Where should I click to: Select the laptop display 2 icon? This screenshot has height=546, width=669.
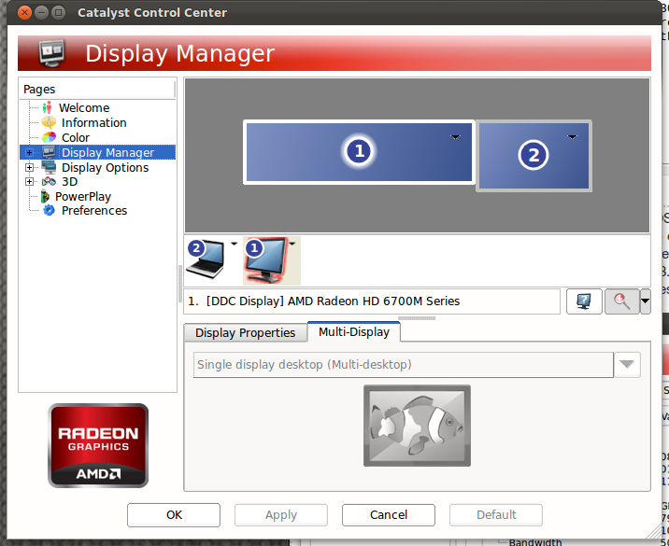point(206,259)
